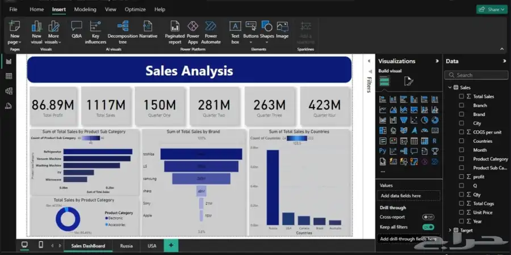Viewport: 511px width, 255px height.
Task: Switch to Model view in left sidebar
Action: point(9,91)
